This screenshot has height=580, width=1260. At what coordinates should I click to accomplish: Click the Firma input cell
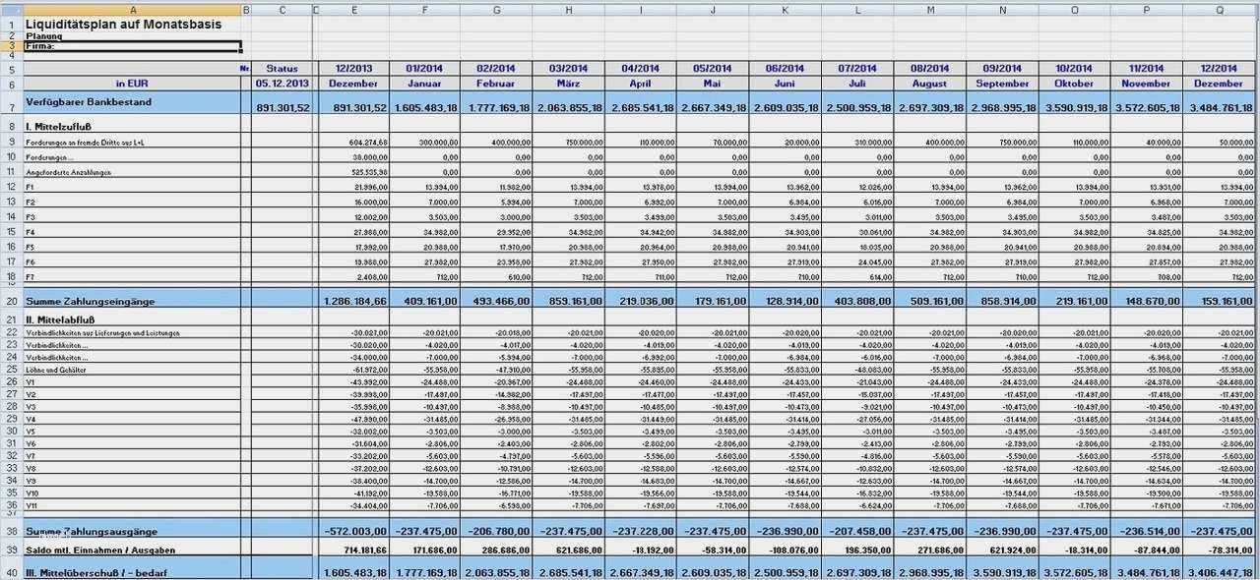click(132, 46)
